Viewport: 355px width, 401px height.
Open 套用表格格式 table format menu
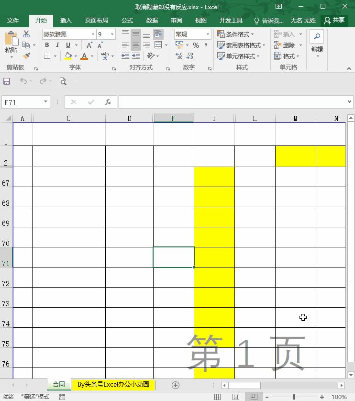241,45
